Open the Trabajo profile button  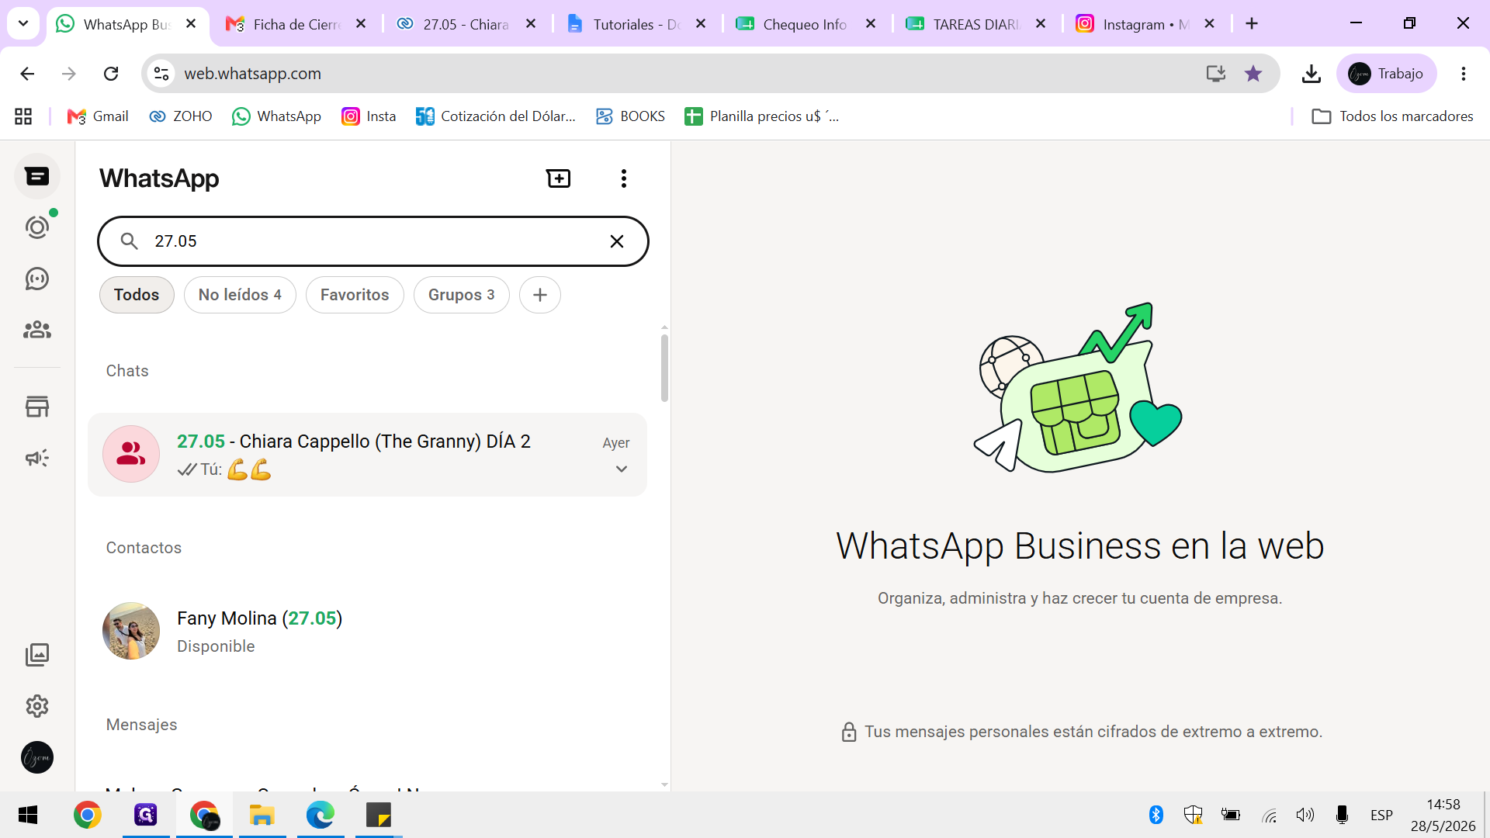(1386, 74)
